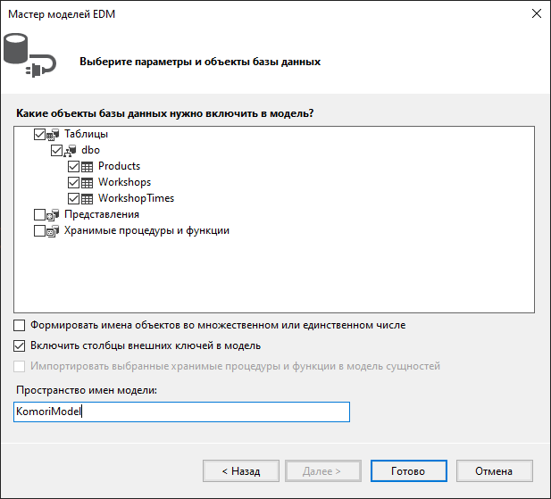Click the dbo schema icon

(x=71, y=151)
